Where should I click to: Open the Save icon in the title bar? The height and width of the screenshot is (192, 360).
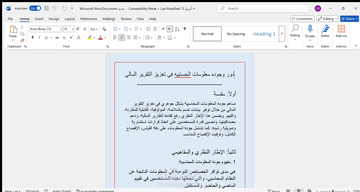47,8
